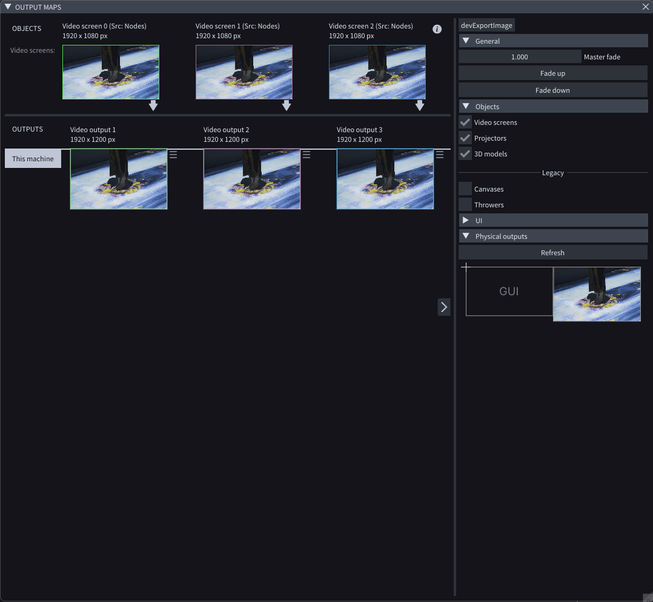Screen dimensions: 653x602
Task: Enable the Throwers checkbox
Action: (x=465, y=205)
